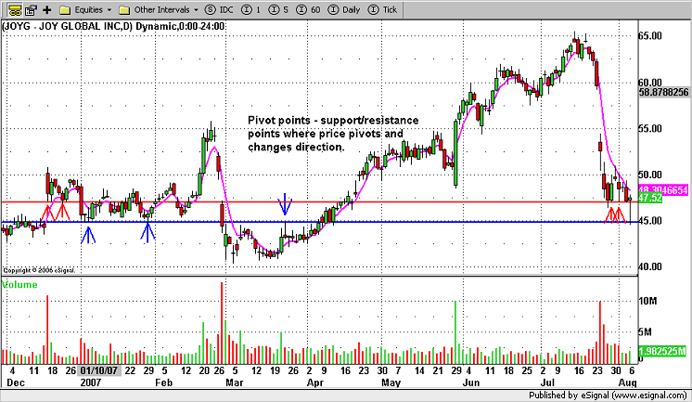Click the 10M volume axis label
Image resolution: width=692 pixels, height=402 pixels.
(x=647, y=302)
